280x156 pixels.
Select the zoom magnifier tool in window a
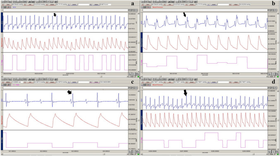[138, 74]
